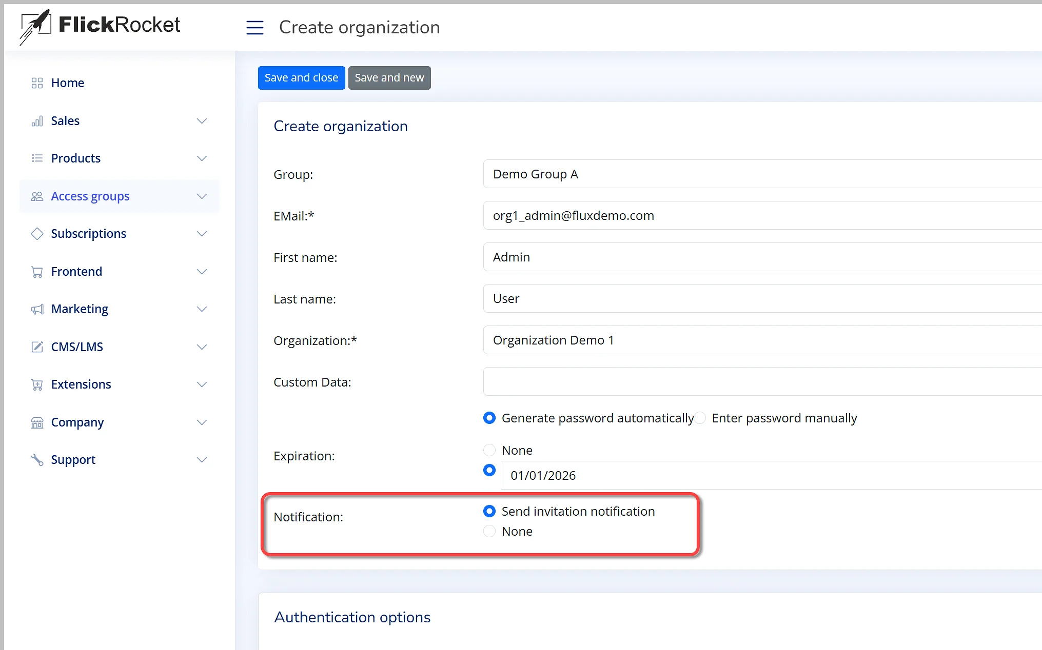Open the Extensions menu item

click(x=81, y=384)
